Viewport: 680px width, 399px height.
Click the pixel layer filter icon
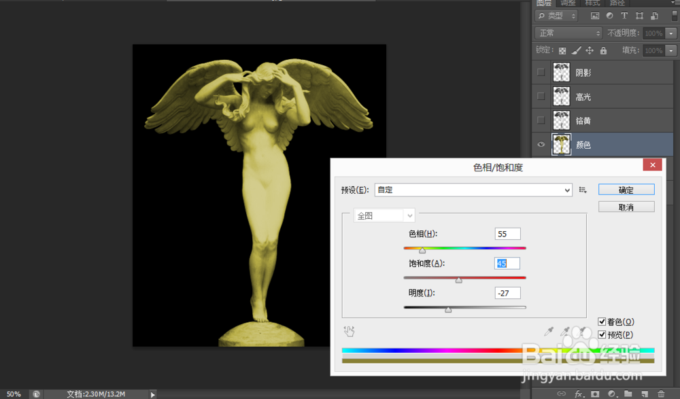pyautogui.click(x=595, y=16)
